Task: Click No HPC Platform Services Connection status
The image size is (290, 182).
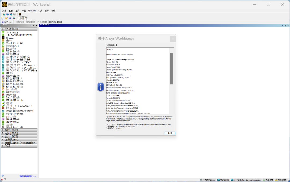Action: [x=246, y=180]
